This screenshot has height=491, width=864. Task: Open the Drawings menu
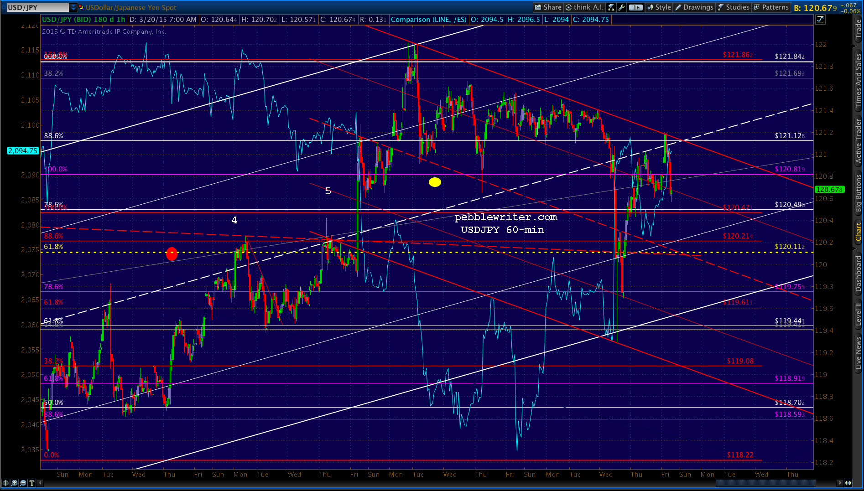[x=694, y=7]
